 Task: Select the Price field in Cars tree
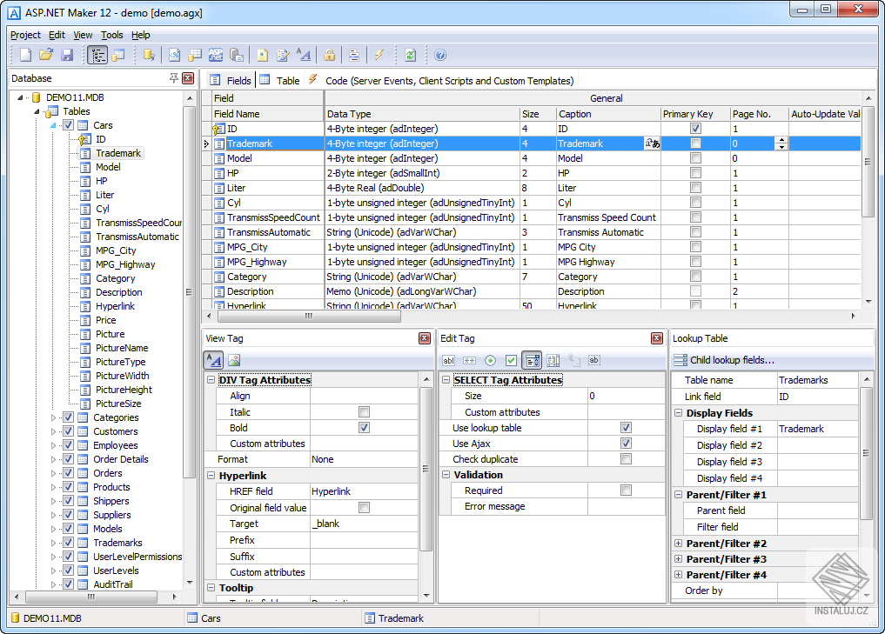105,320
